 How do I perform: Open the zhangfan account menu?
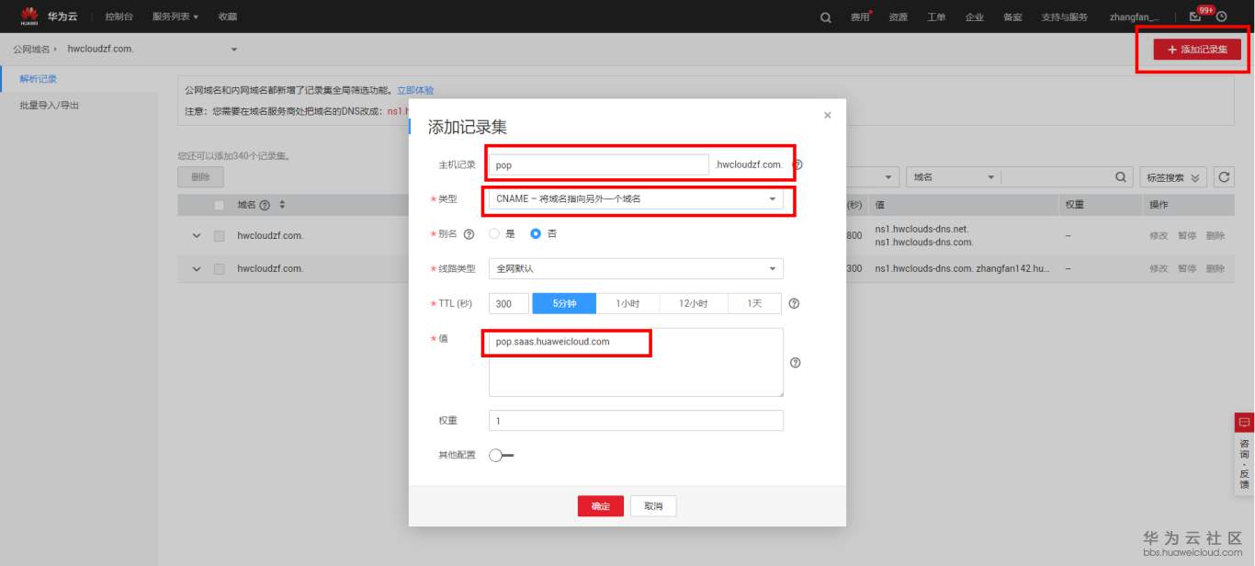click(x=1134, y=17)
